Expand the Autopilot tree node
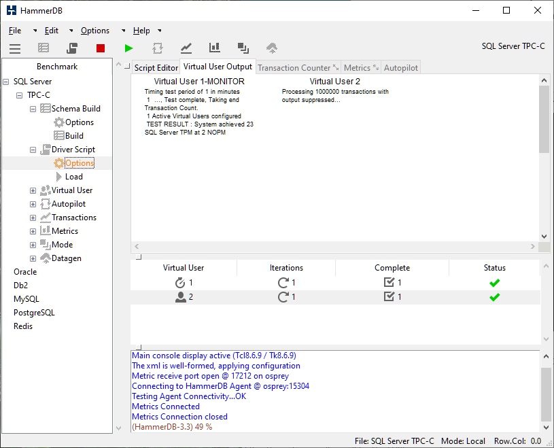554x448 pixels. click(x=33, y=204)
